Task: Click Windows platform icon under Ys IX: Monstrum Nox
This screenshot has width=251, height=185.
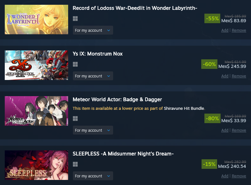Action: pos(75,64)
